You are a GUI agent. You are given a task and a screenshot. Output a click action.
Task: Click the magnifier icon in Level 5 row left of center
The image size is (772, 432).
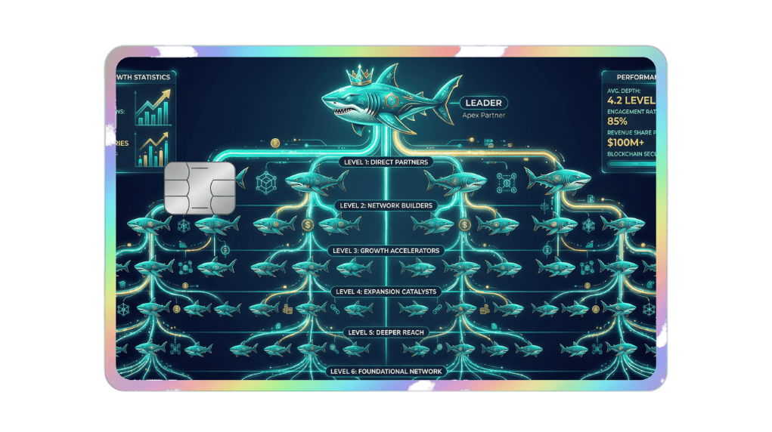(334, 348)
